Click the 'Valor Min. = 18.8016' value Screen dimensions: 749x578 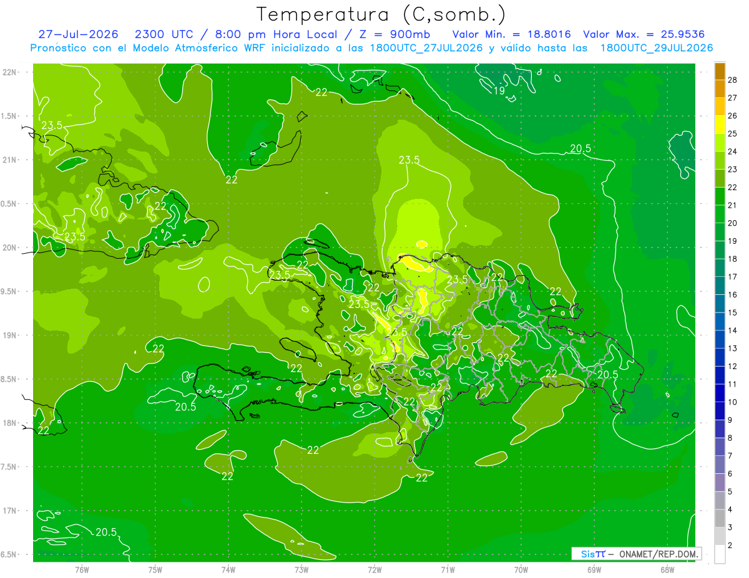[x=512, y=34]
